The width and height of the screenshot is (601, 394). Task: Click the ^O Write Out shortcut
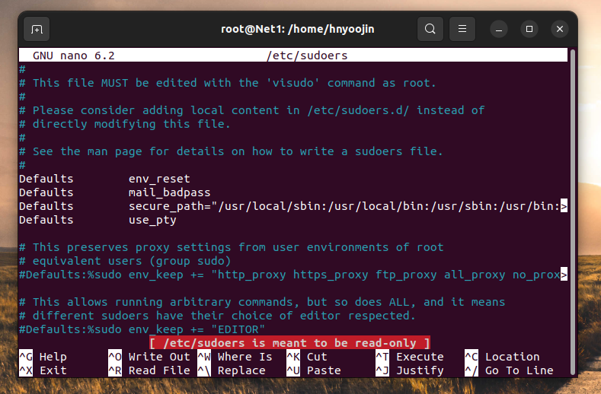coord(149,357)
